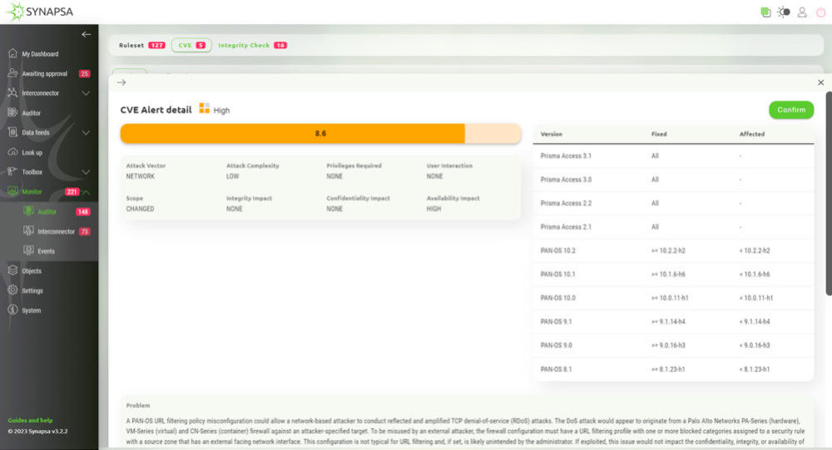Select the PAN-OS 9.1 row

click(x=673, y=322)
